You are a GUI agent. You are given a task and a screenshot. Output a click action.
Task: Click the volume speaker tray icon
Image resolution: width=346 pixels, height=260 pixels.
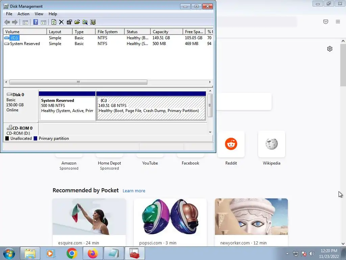(312, 254)
